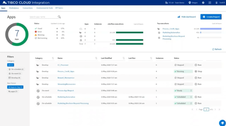Sort table by the Last Modified column

click(123, 58)
